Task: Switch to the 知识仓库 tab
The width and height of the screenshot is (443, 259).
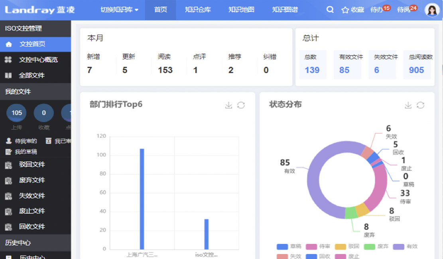Action: 198,10
